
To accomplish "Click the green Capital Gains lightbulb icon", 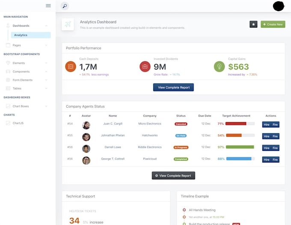I will click(x=220, y=66).
